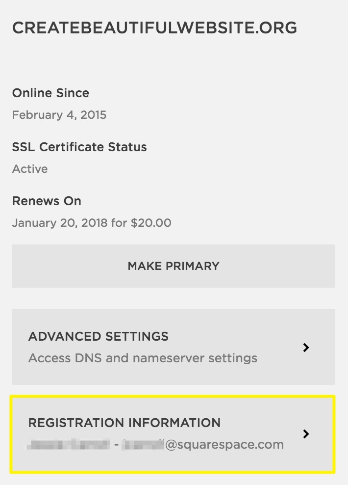This screenshot has width=348, height=485.
Task: Click the SSL Certificate Status label
Action: tap(79, 147)
